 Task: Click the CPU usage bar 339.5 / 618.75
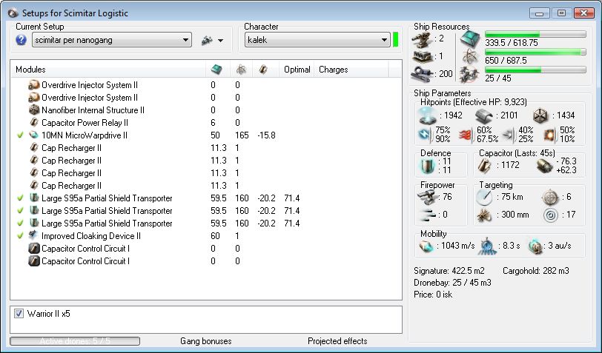535,34
